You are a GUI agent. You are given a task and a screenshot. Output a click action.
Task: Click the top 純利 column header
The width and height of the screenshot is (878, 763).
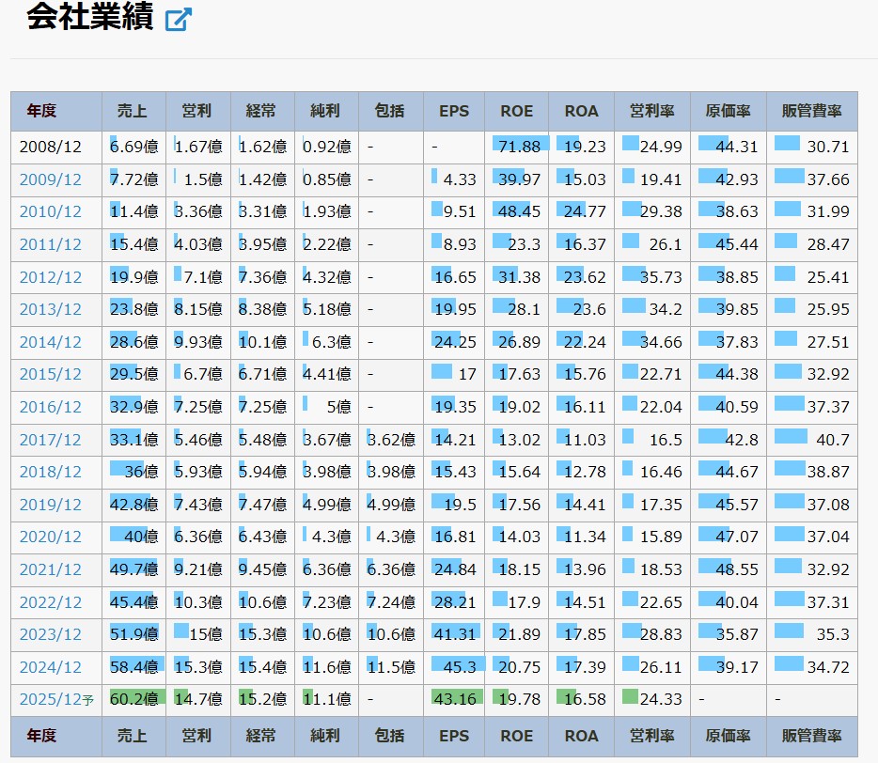tap(325, 111)
